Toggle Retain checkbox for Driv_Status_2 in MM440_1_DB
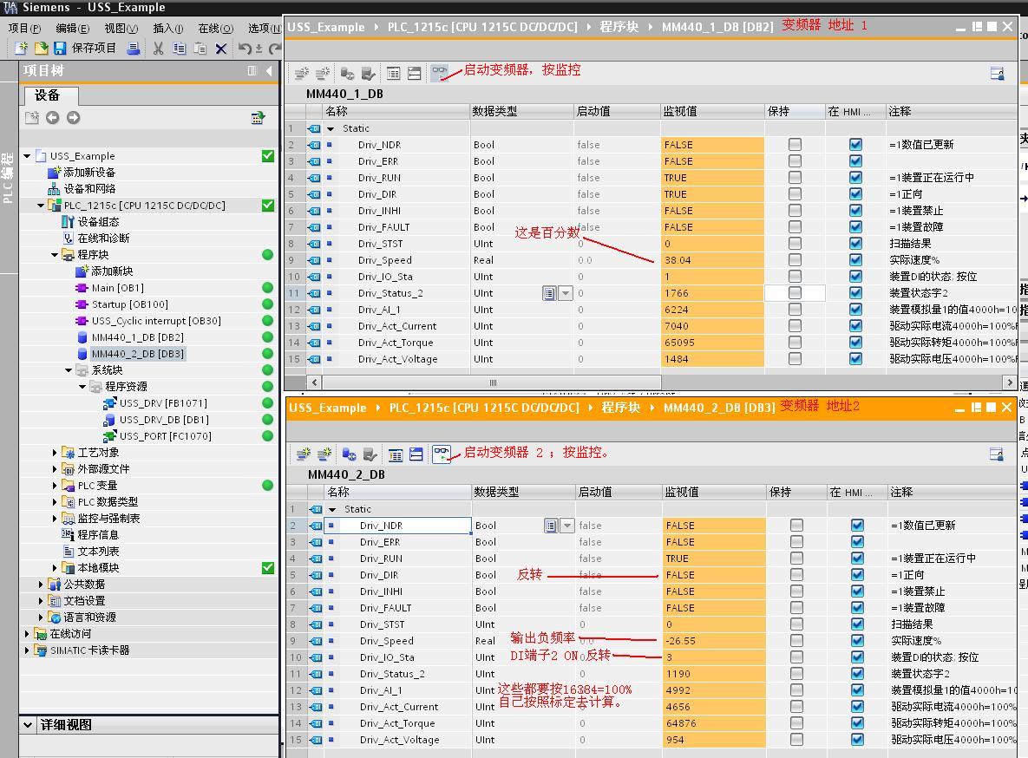The height and width of the screenshot is (758, 1028). point(795,292)
